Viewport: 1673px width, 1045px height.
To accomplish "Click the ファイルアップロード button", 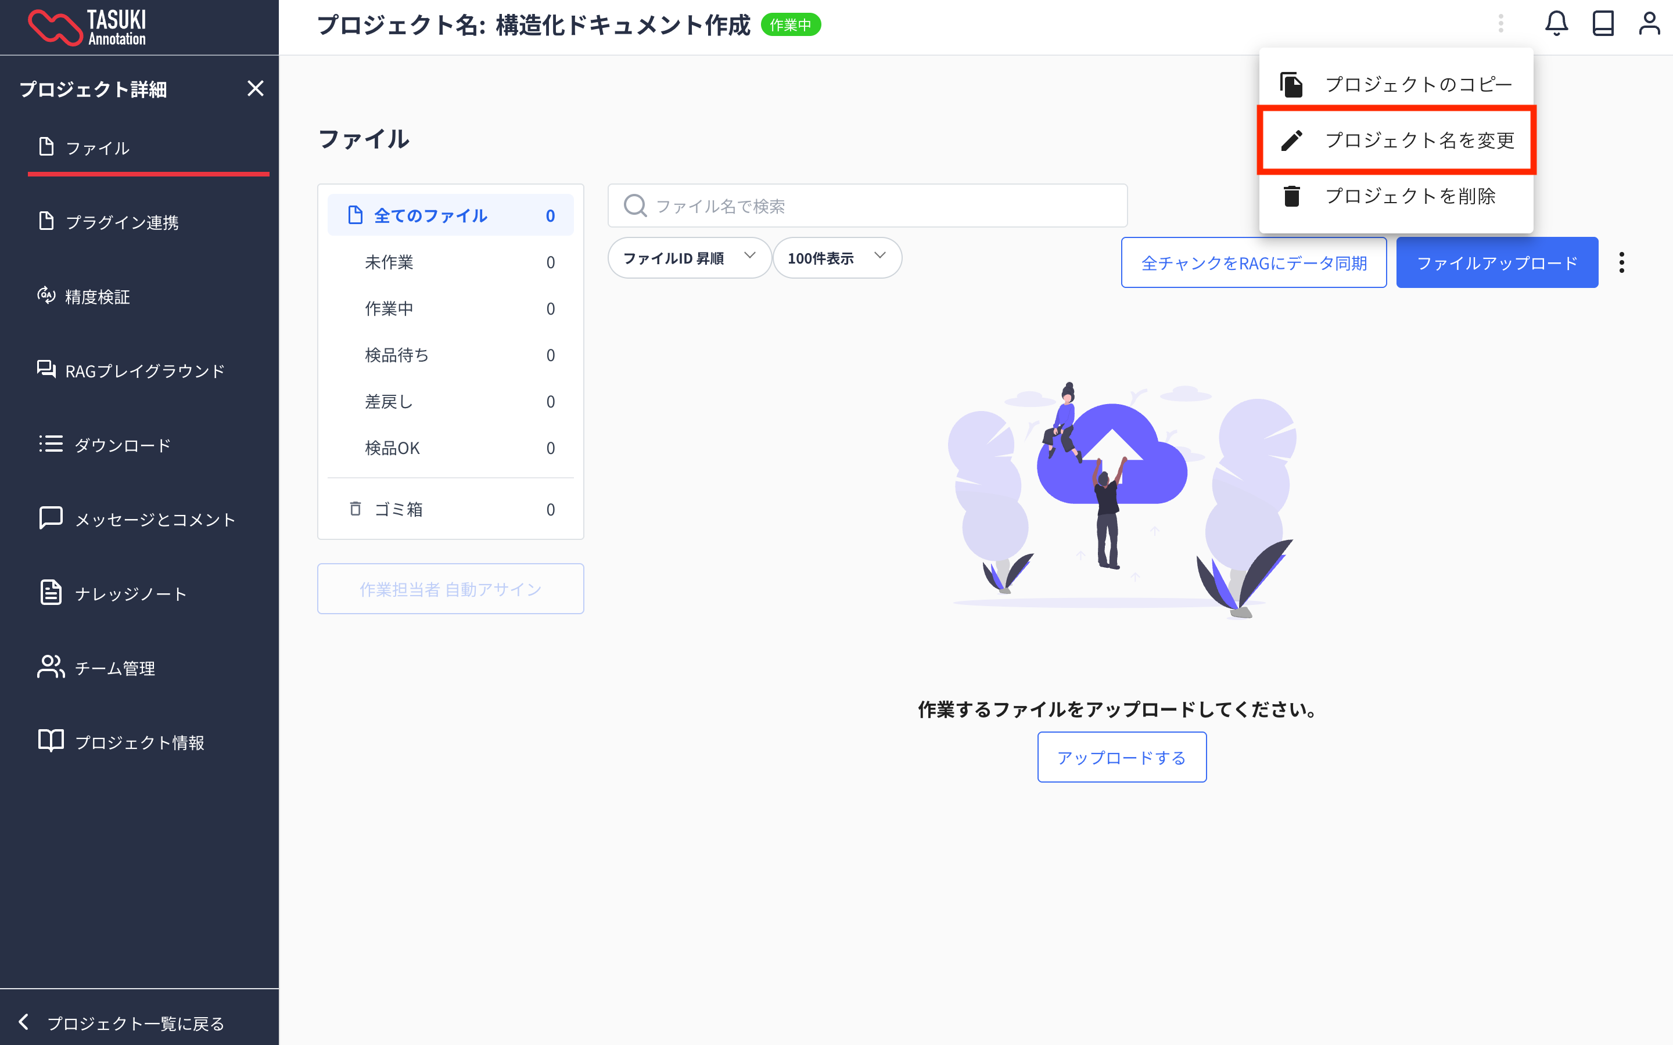I will (1497, 262).
